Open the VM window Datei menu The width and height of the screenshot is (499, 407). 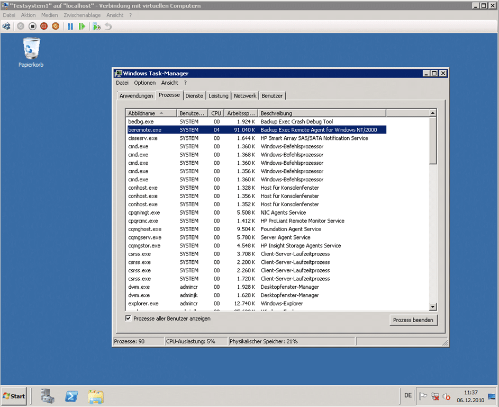point(9,15)
